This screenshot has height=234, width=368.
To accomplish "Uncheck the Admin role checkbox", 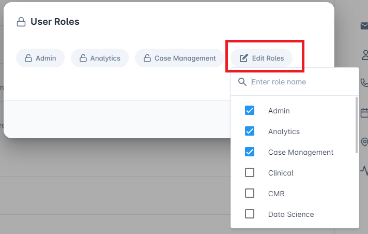I will tap(250, 110).
